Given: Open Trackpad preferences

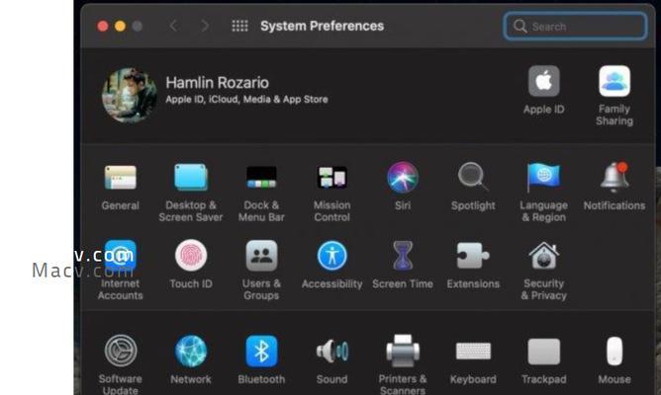Looking at the screenshot, I should click(x=544, y=351).
